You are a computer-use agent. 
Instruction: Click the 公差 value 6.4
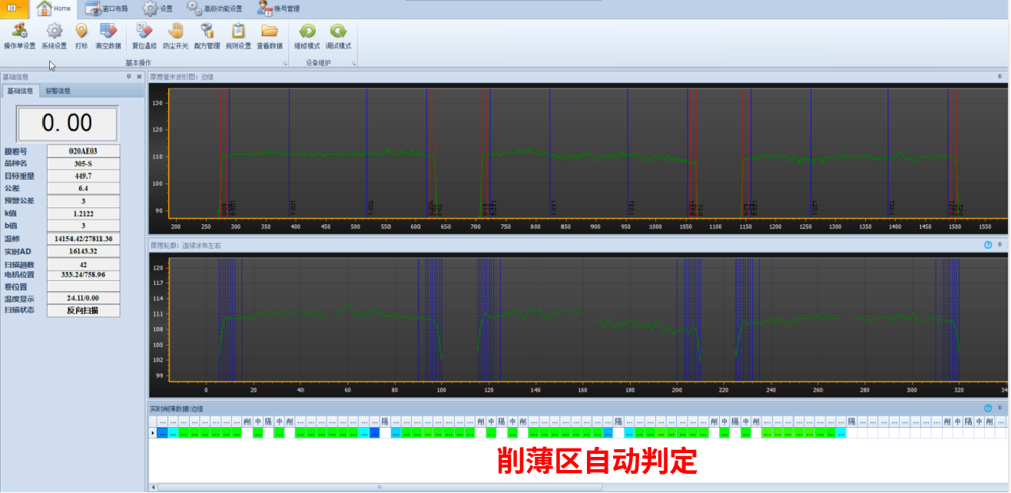[x=83, y=188]
